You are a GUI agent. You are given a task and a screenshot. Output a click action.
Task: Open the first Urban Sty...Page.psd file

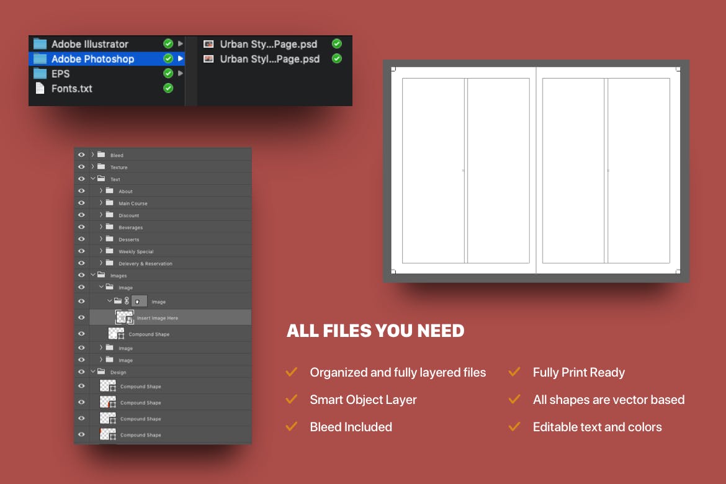(268, 44)
